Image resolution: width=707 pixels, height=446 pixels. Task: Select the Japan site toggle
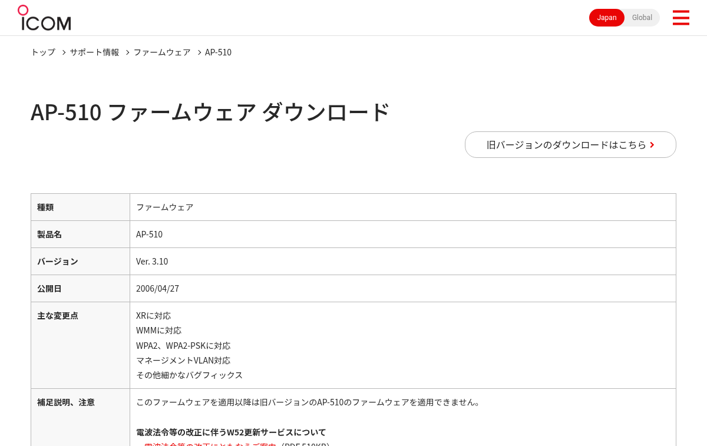[607, 18]
